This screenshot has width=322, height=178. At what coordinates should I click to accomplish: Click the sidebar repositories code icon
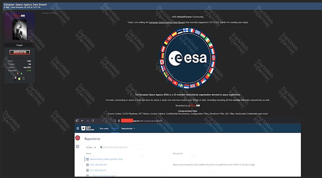click(78, 146)
